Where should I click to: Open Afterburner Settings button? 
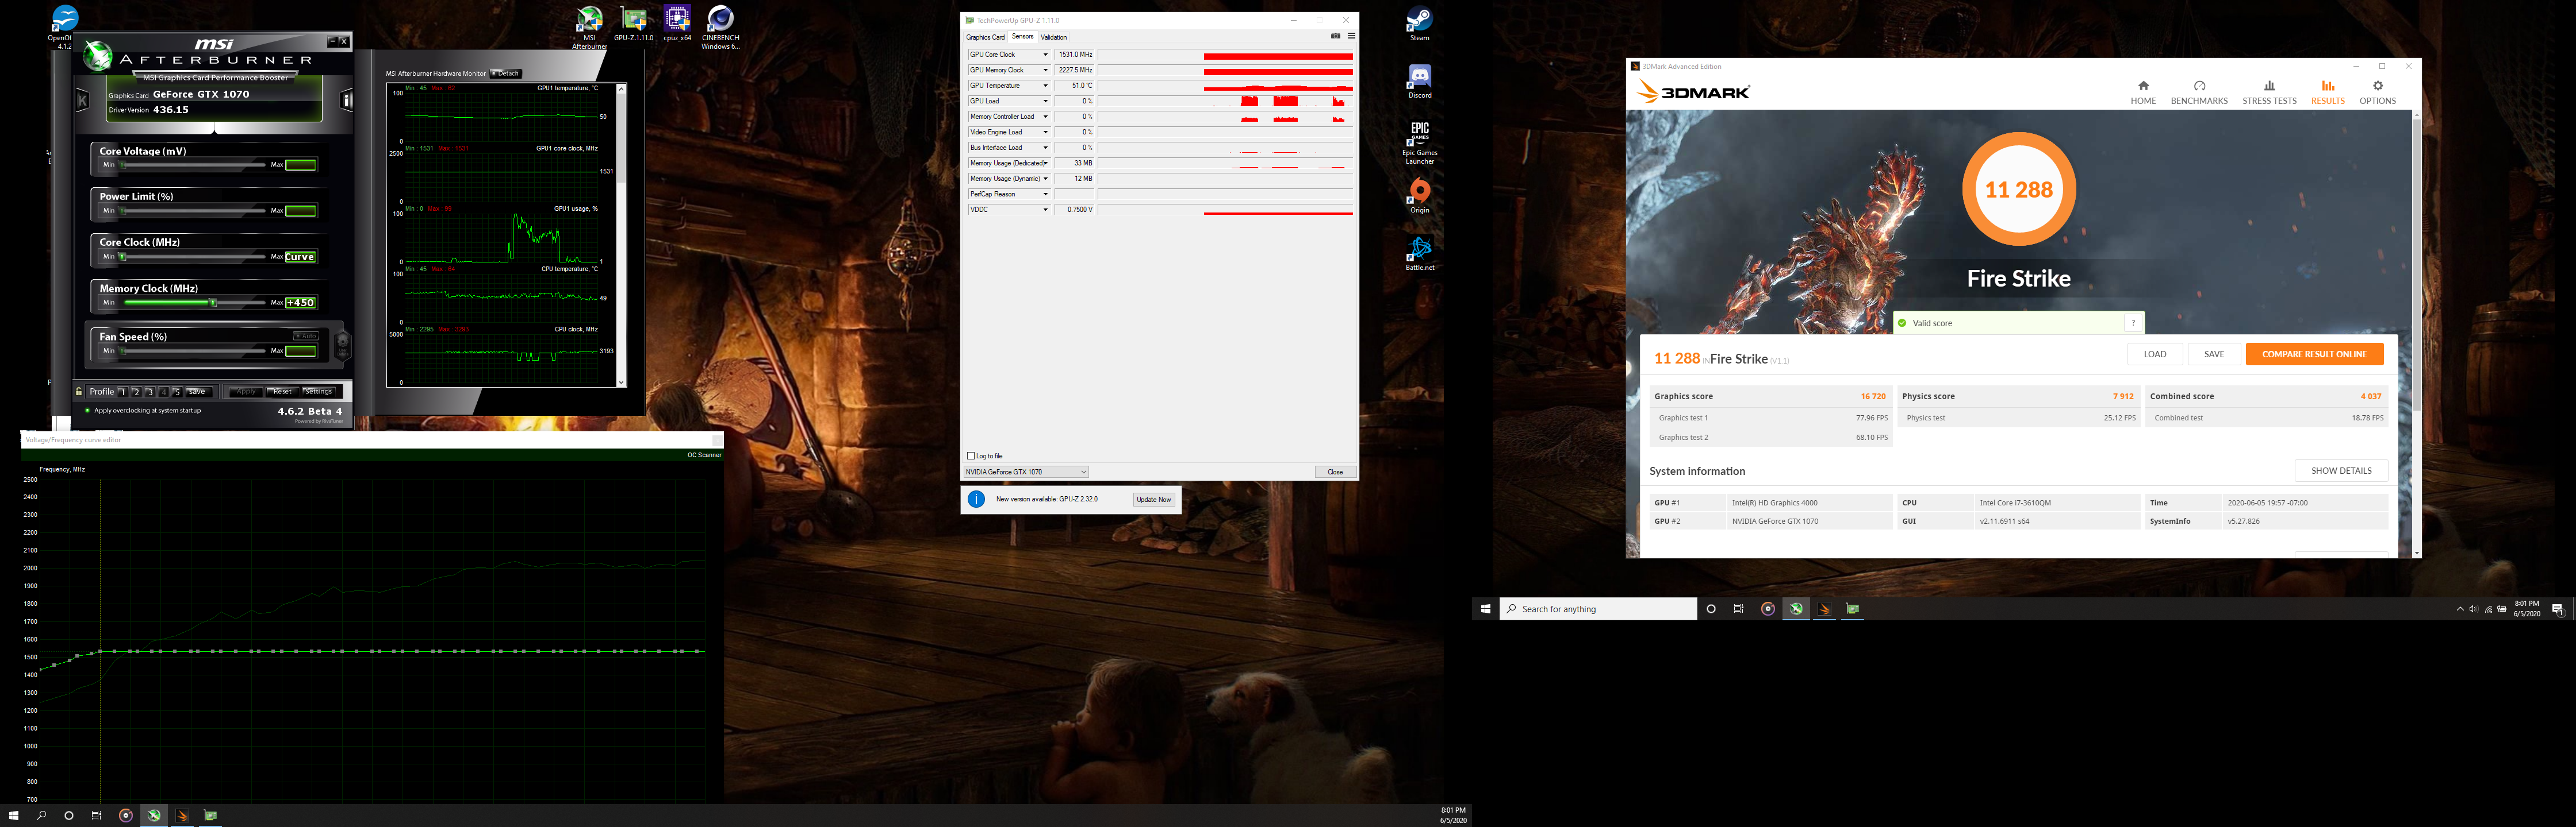[x=318, y=392]
